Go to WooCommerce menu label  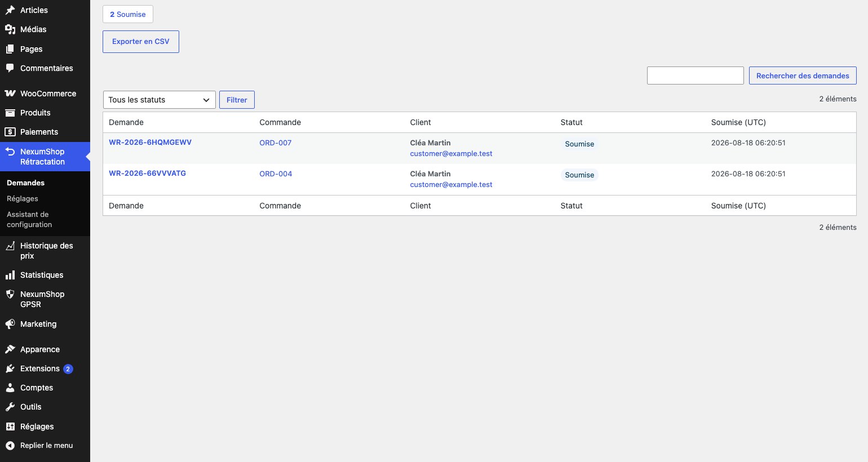48,94
